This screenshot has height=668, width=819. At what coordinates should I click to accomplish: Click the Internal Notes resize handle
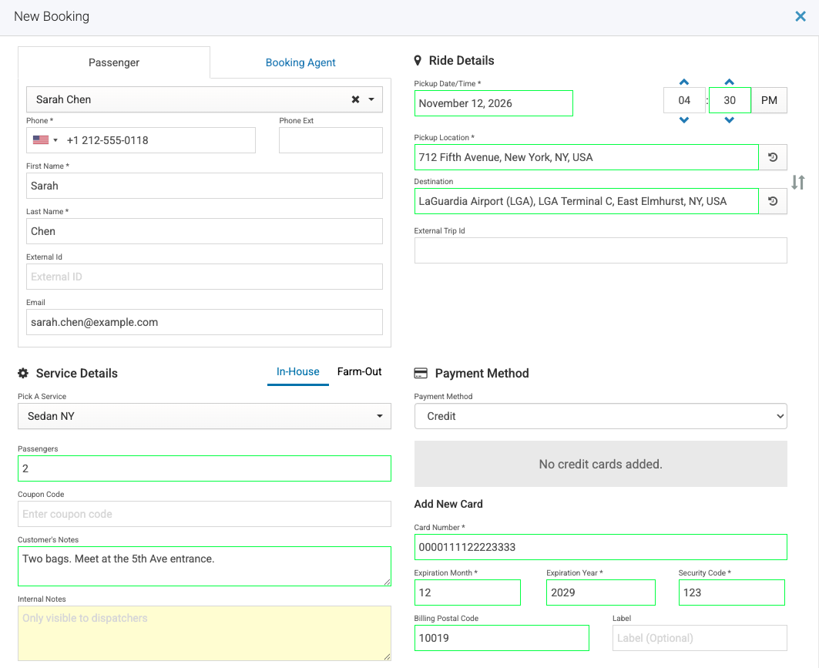[387, 657]
